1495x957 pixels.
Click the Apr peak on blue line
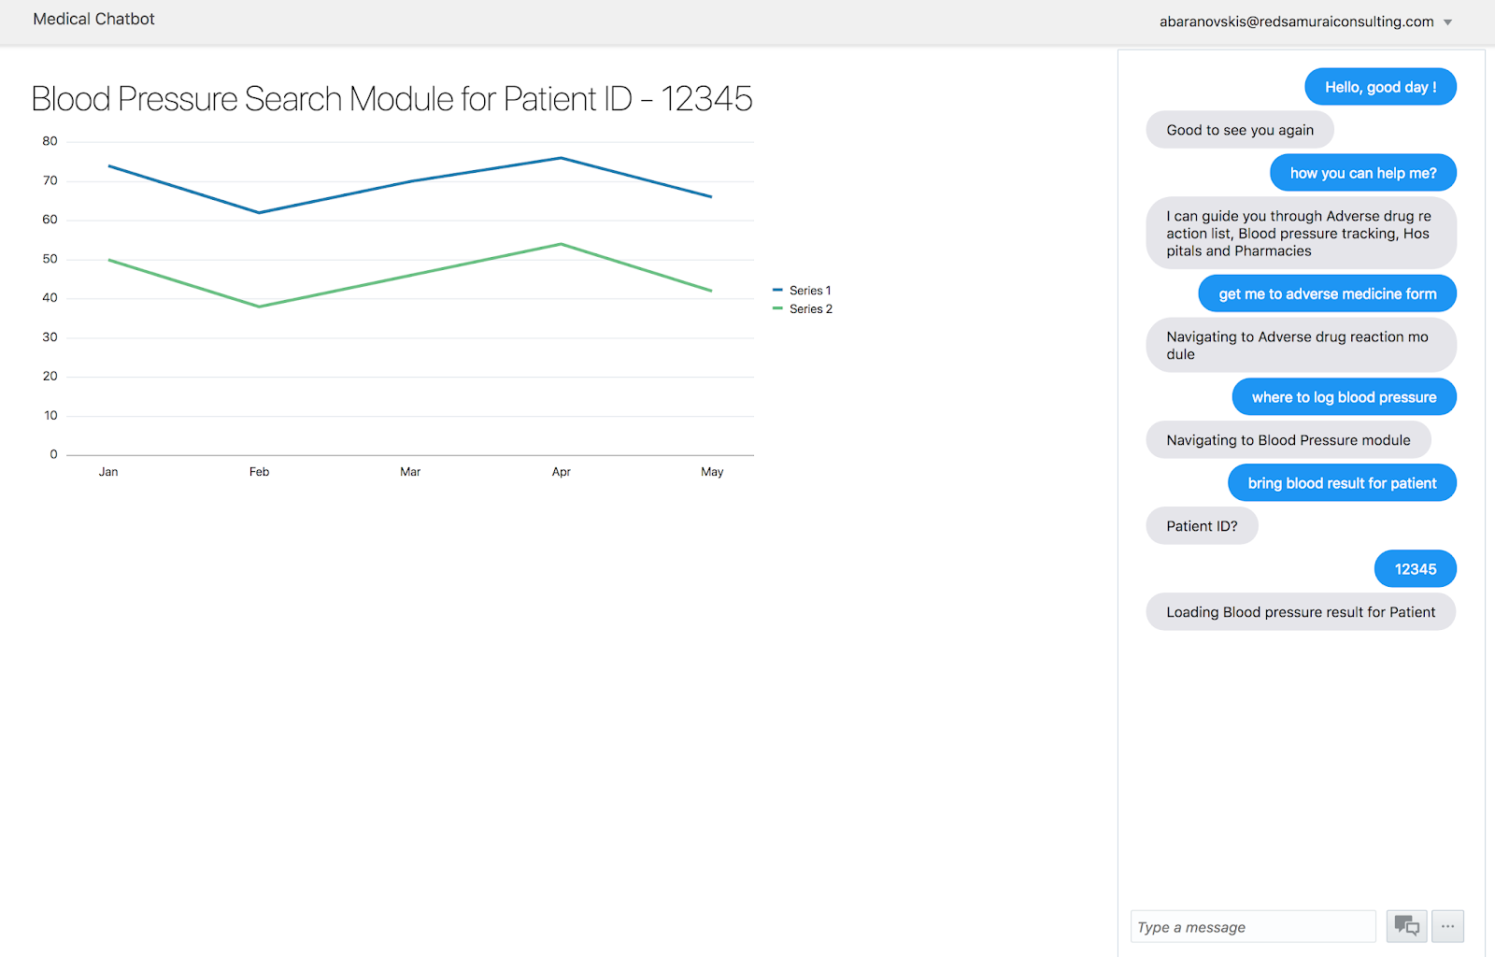(x=561, y=158)
